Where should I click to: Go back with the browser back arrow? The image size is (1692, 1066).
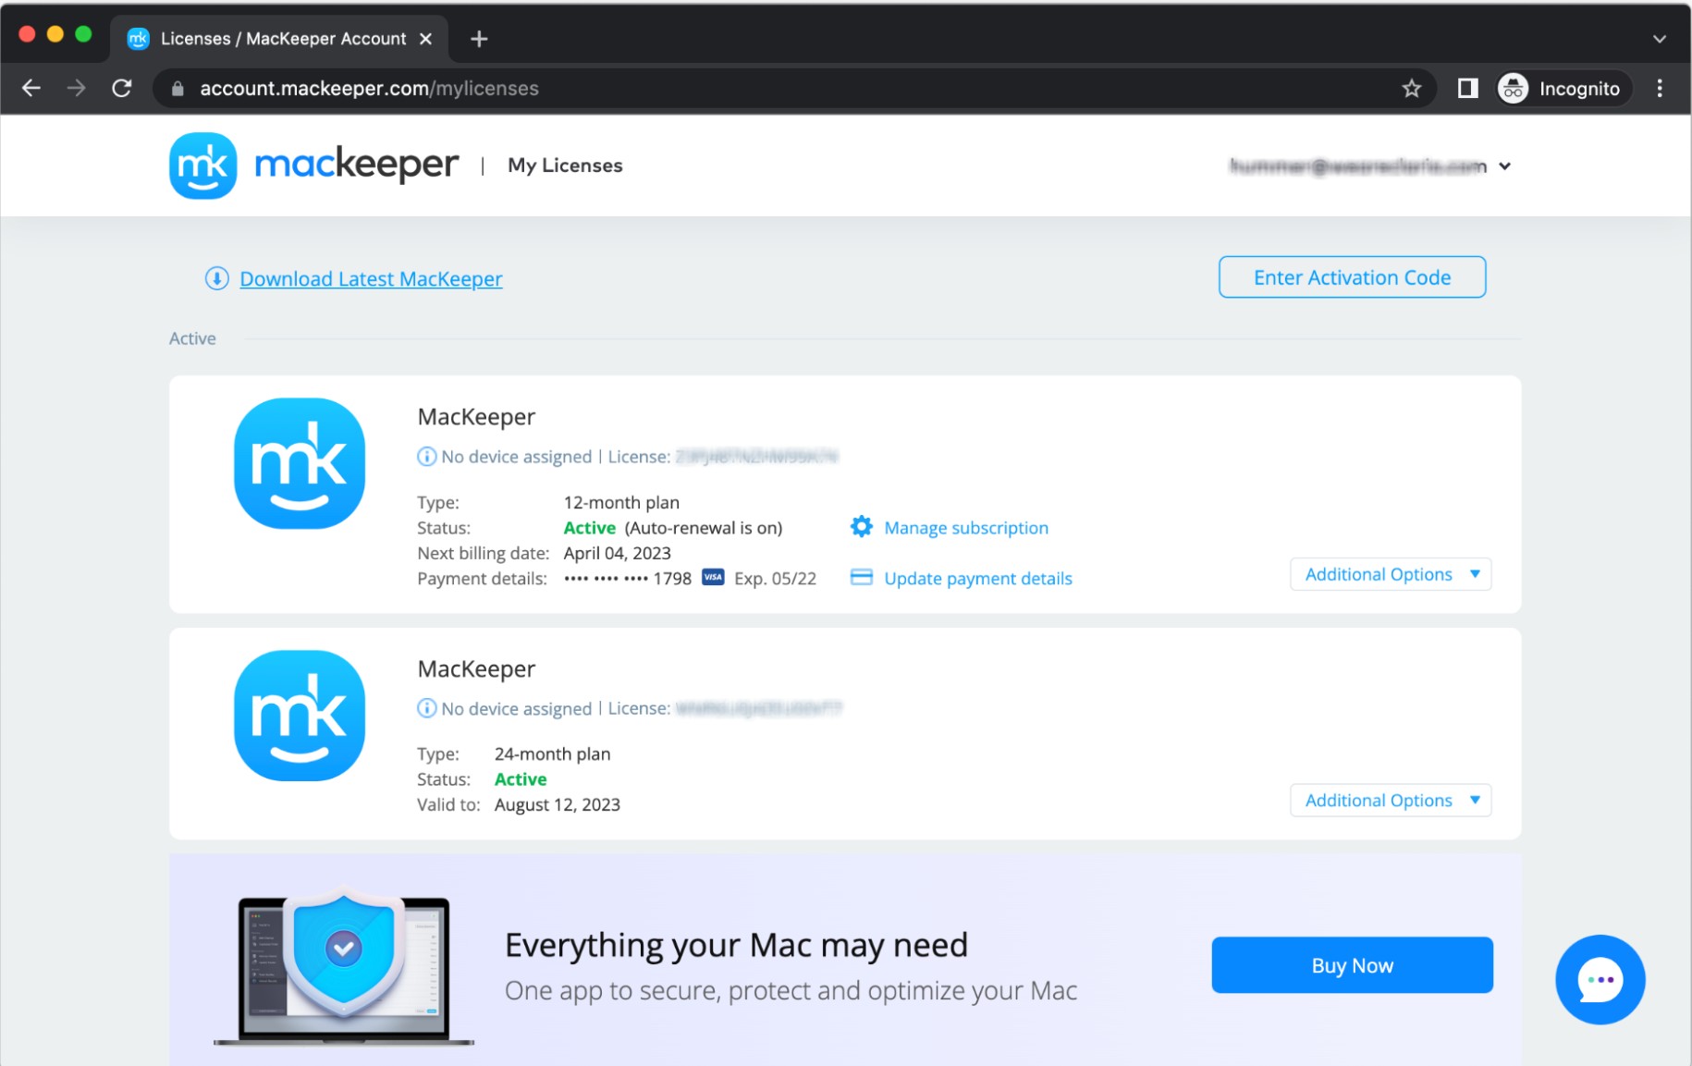coord(31,88)
